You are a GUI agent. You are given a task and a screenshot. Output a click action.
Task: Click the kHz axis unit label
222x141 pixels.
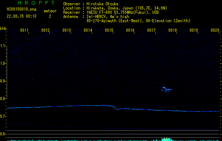tap(3, 29)
